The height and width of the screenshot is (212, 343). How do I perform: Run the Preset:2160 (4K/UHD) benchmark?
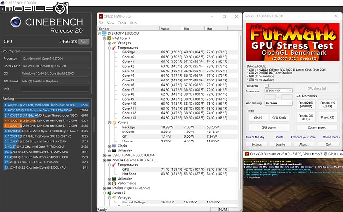tap(306, 105)
